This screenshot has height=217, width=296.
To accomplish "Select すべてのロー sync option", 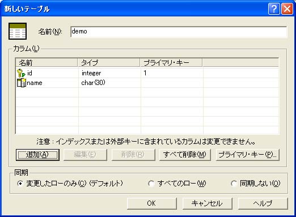I will [x=151, y=184].
